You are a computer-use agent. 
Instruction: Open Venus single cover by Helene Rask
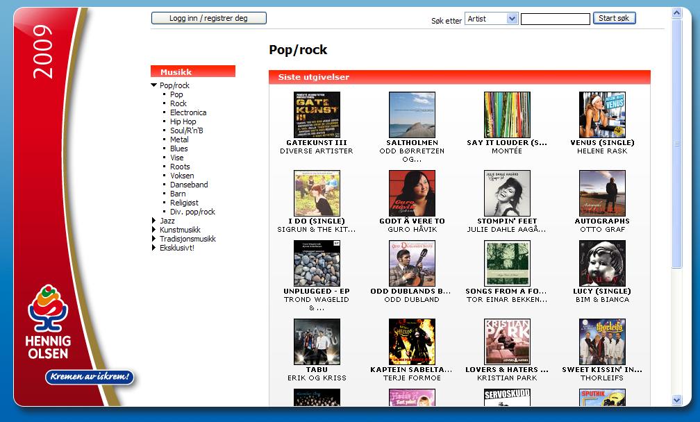pos(602,115)
